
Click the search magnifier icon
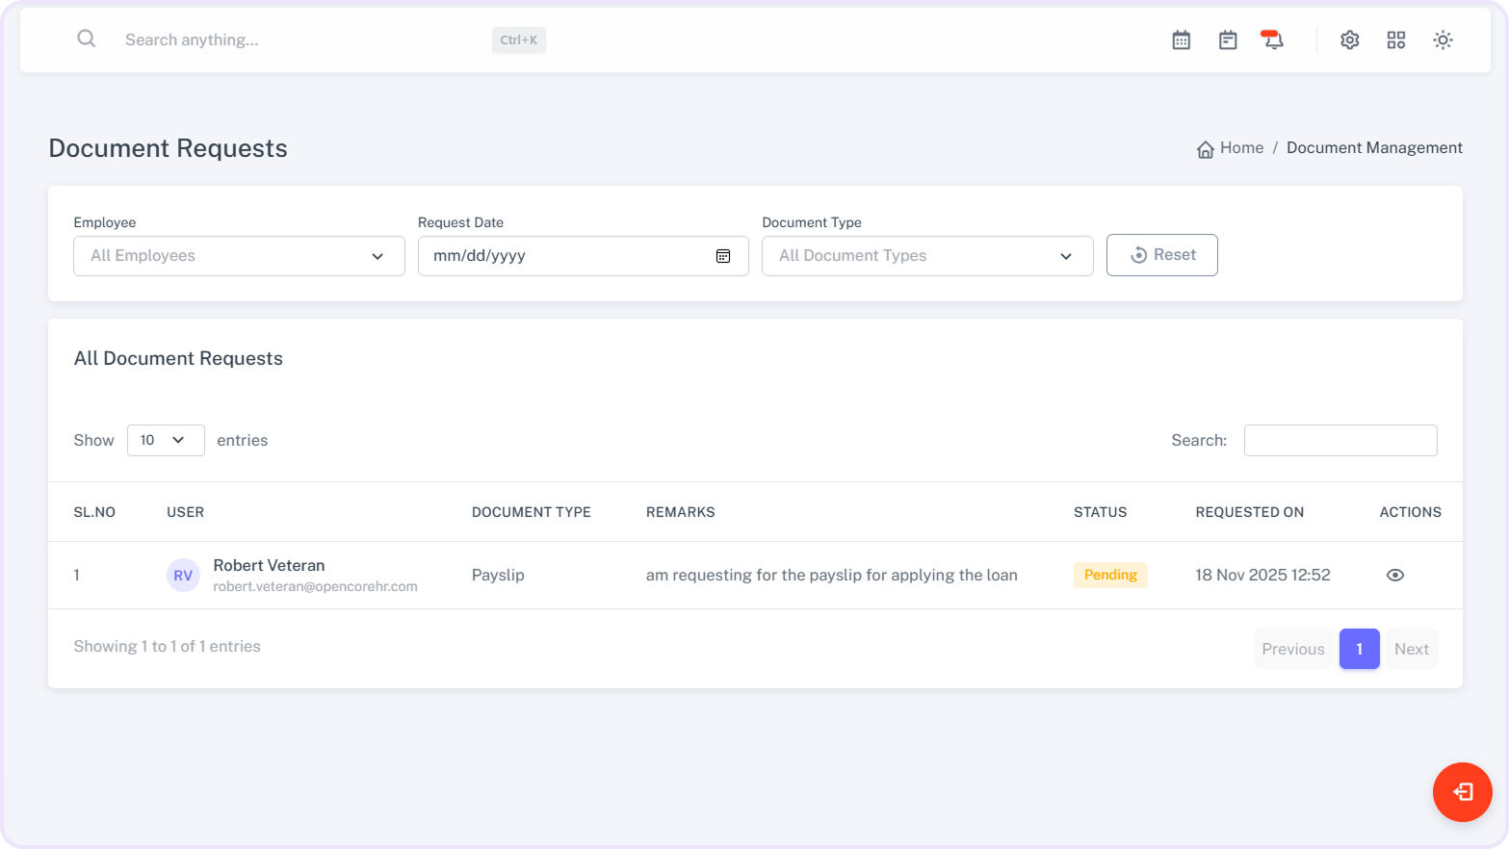tap(87, 39)
